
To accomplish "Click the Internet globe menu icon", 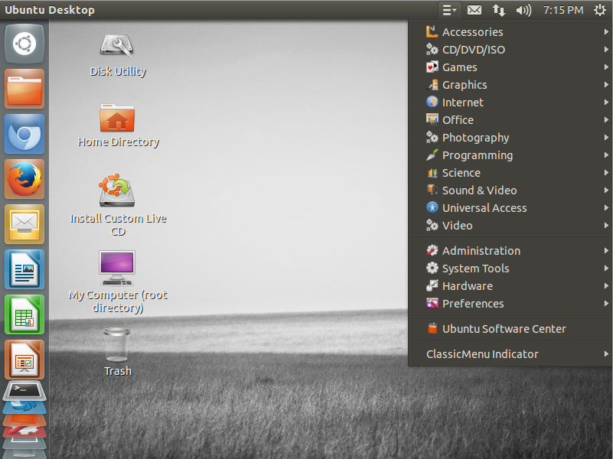I will pos(432,103).
